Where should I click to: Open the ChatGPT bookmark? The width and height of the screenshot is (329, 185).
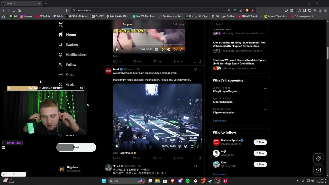(97, 16)
